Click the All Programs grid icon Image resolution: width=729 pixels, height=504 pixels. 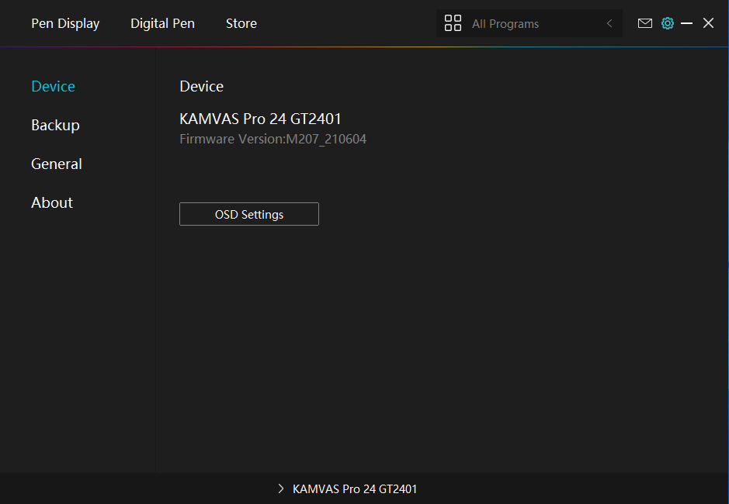click(453, 23)
